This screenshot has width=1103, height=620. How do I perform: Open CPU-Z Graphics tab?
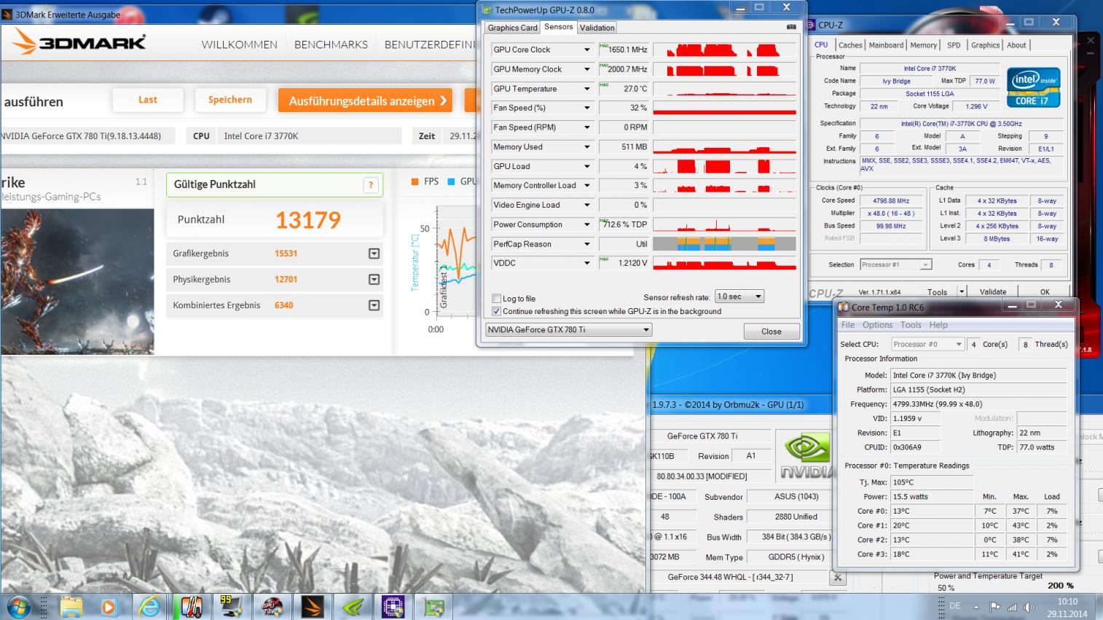pos(985,45)
